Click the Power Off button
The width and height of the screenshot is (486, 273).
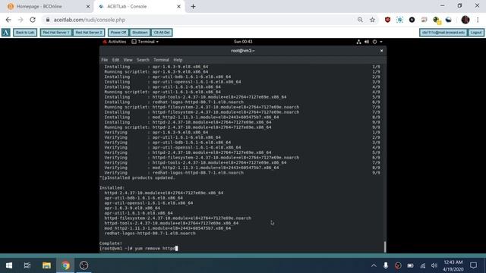pos(118,33)
